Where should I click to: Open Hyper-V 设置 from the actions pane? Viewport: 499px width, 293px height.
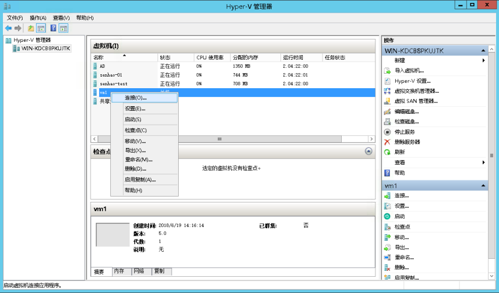413,81
